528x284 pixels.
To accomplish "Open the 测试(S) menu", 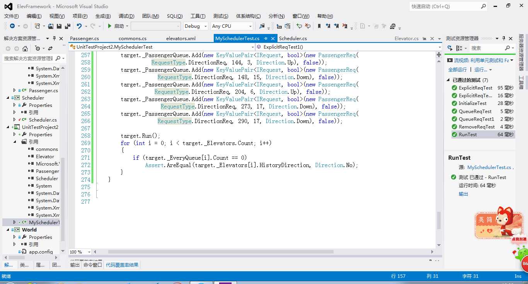I will click(x=221, y=16).
